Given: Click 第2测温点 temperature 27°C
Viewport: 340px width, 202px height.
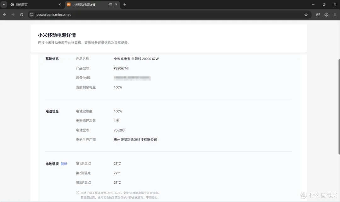Looking at the screenshot, I should coord(117,173).
